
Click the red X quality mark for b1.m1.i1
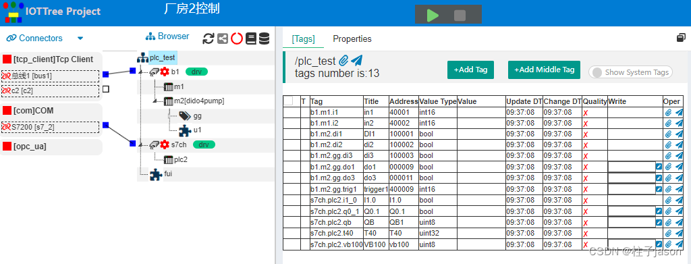tap(586, 113)
